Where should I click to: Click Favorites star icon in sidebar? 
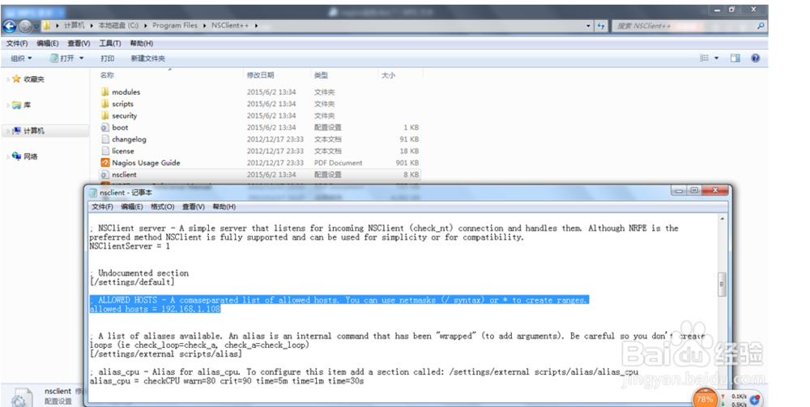coord(16,79)
